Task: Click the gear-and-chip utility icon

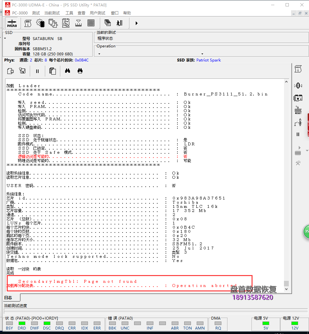Action: point(40,23)
